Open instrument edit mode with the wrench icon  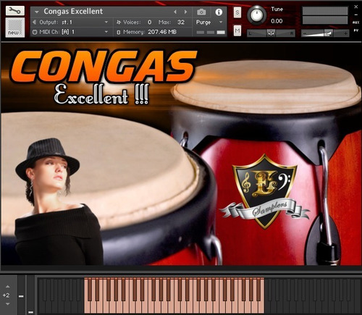pyautogui.click(x=15, y=11)
